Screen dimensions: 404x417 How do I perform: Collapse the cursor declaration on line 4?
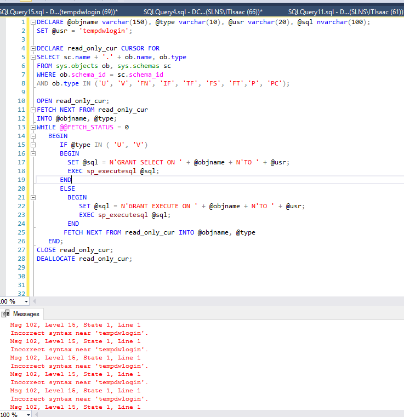[33, 48]
